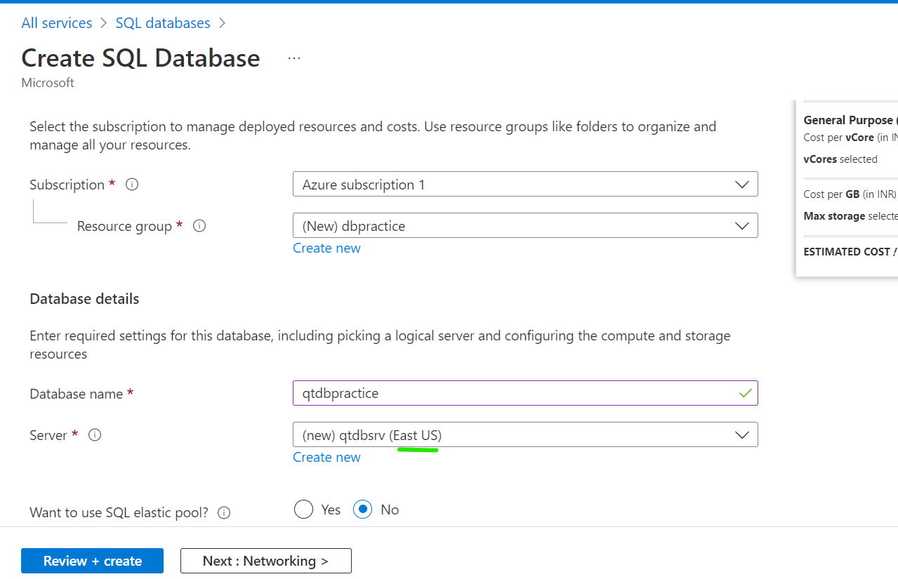Screen dimensions: 898x579
Task: Open the Resource group dropdown
Action: pyautogui.click(x=525, y=225)
